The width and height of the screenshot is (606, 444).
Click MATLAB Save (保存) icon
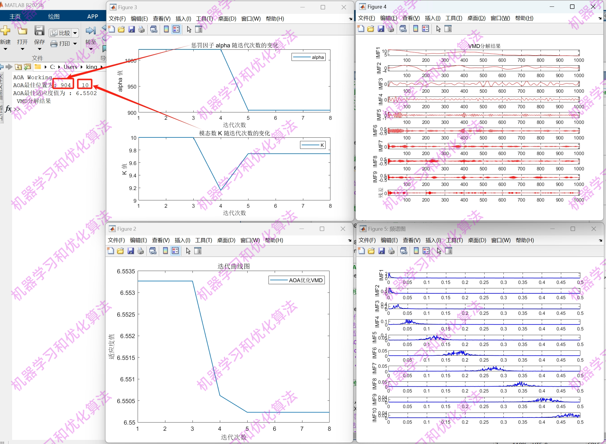[x=39, y=31]
